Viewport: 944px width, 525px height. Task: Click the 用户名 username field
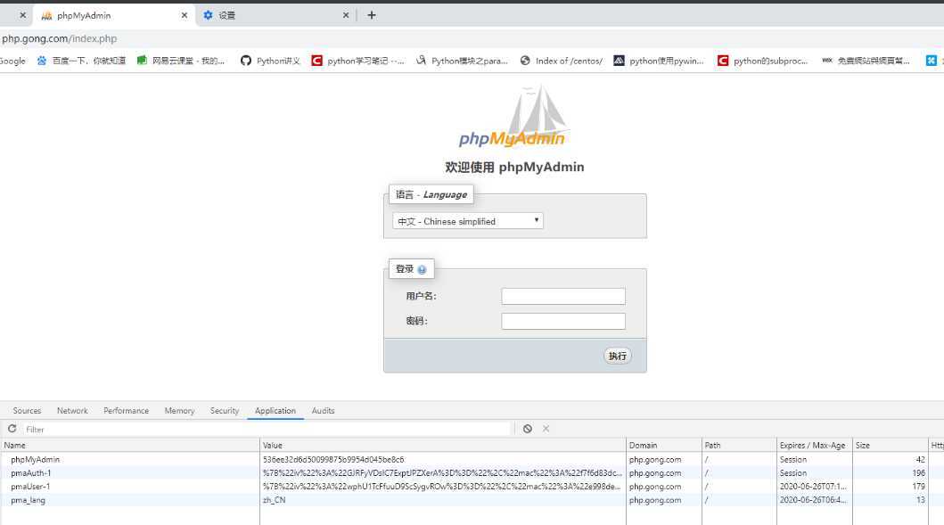click(562, 296)
